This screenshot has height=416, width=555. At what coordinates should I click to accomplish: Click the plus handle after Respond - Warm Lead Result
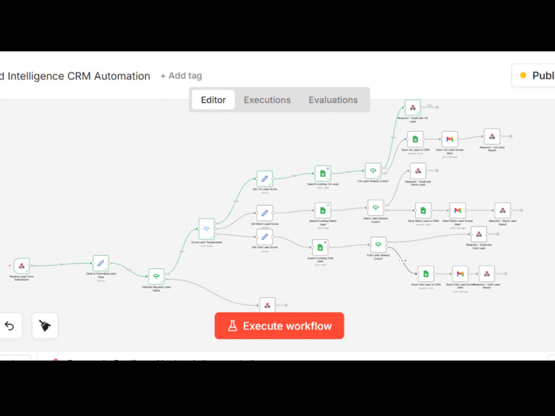point(522,210)
